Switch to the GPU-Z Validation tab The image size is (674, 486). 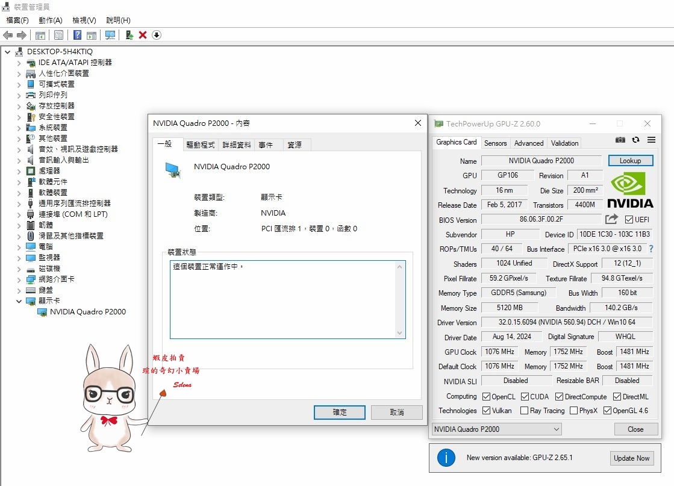[x=564, y=143]
